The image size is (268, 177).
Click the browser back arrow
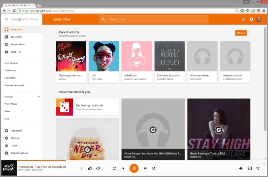[x=4, y=10]
